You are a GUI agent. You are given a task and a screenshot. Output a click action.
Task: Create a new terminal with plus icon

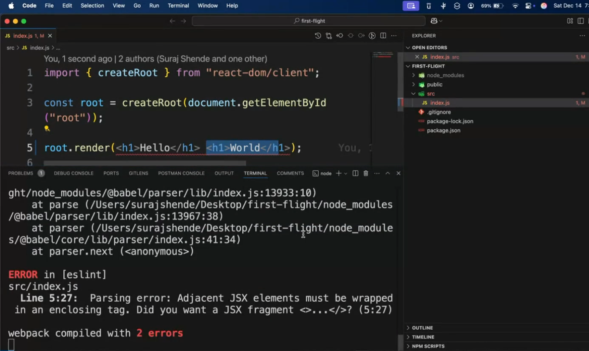(339, 173)
